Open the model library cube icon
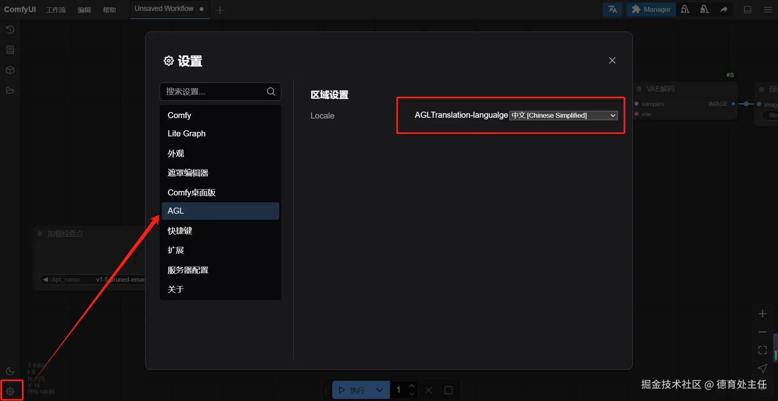 tap(10, 70)
